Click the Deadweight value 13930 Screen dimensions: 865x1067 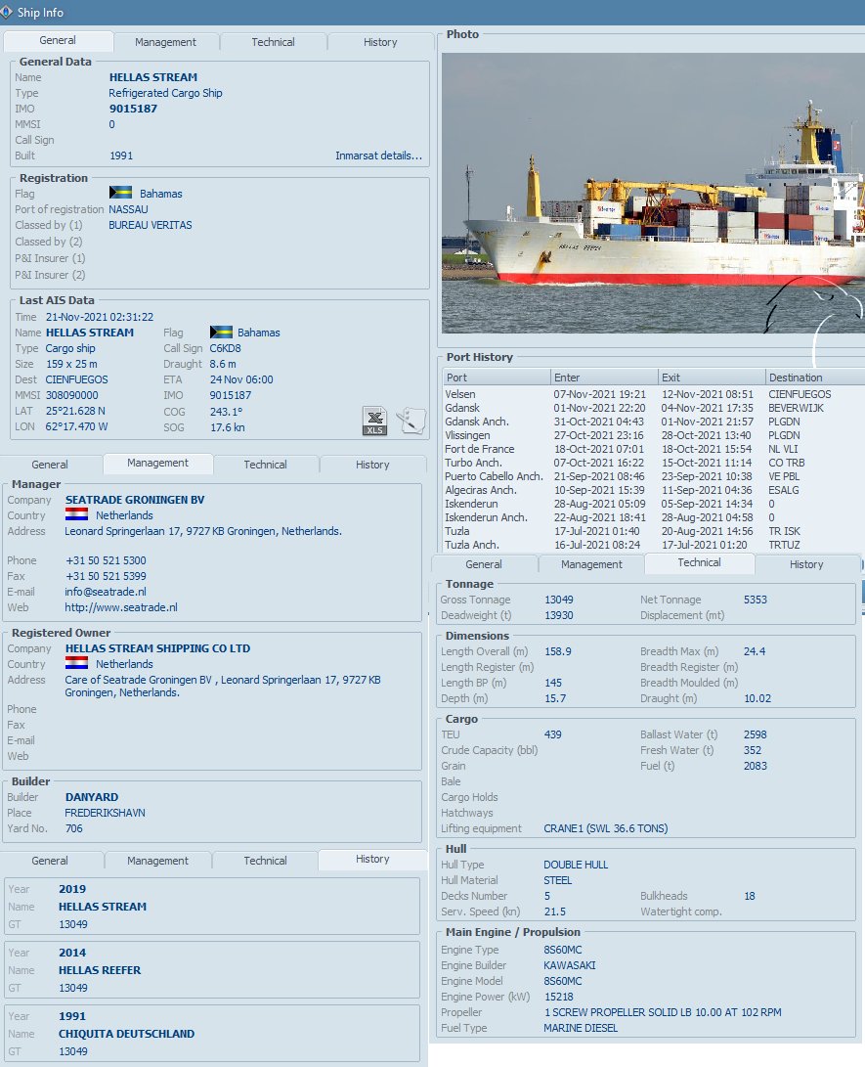point(559,615)
